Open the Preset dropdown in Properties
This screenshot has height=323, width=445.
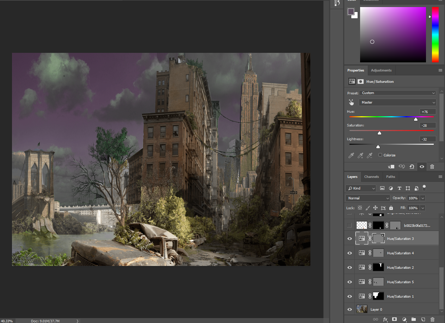tap(398, 93)
